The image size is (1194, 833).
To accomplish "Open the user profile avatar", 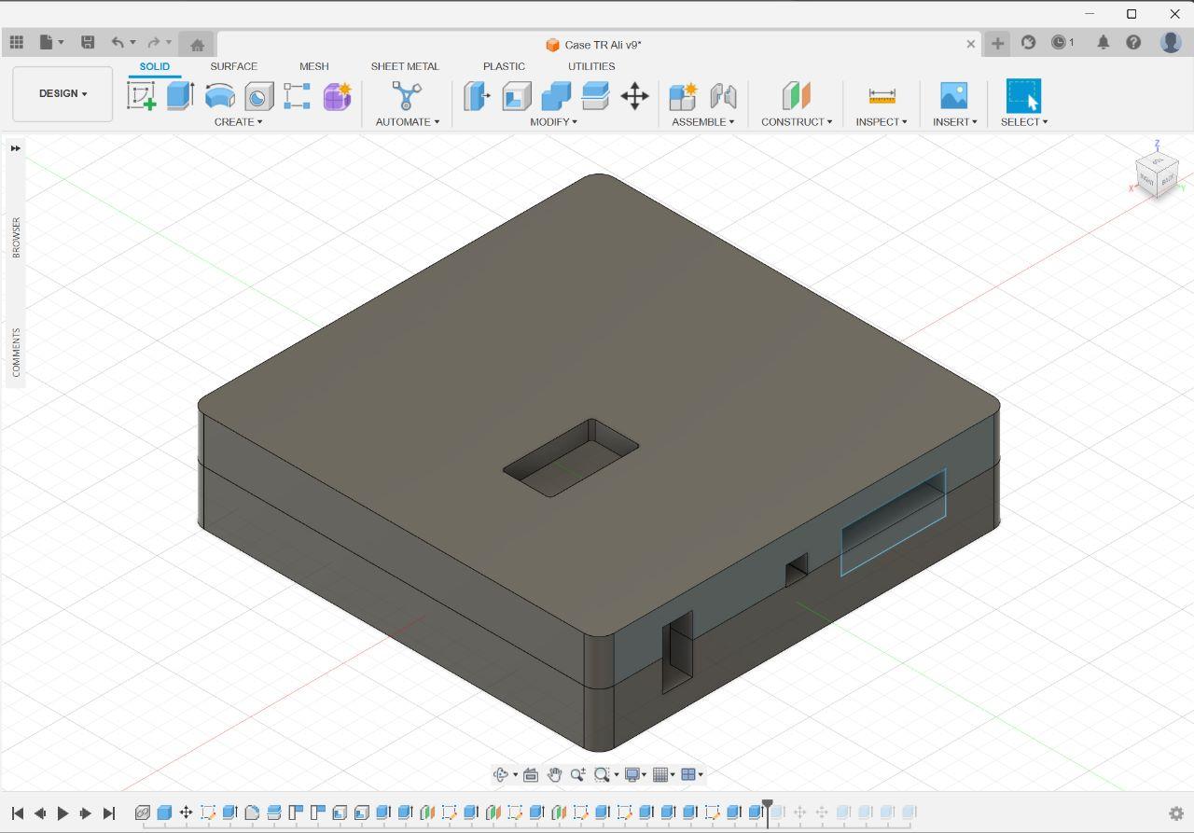I will click(1171, 42).
